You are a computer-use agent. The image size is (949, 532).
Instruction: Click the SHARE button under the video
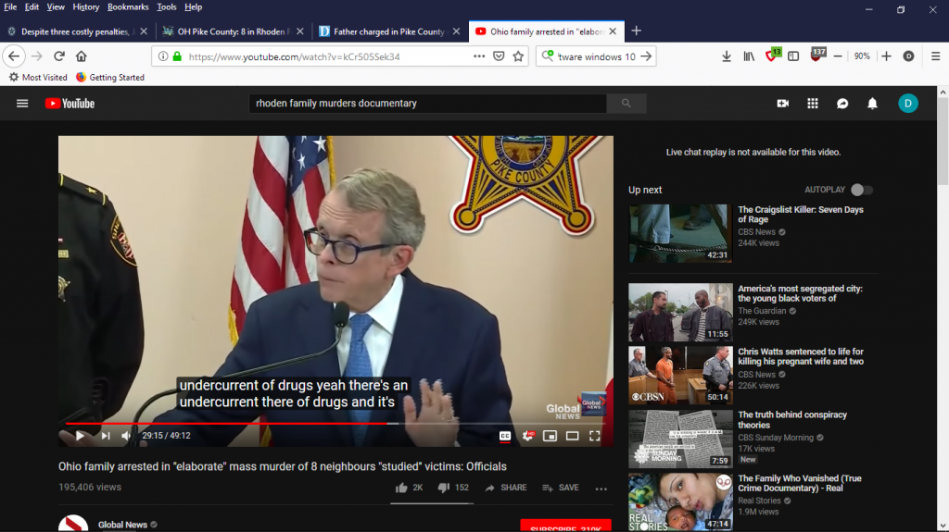tap(506, 488)
